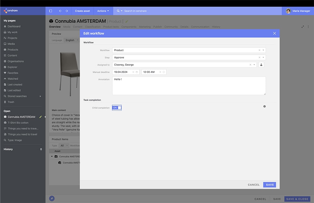Switch to the Marketing tab
This screenshot has width=314, height=203.
pyautogui.click(x=144, y=27)
